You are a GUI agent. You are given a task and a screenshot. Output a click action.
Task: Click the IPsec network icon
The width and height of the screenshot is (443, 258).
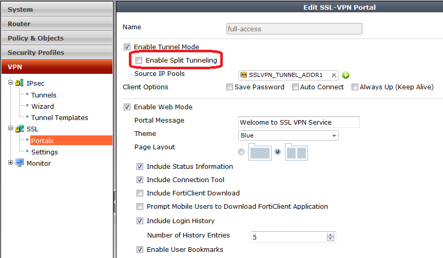coord(20,83)
